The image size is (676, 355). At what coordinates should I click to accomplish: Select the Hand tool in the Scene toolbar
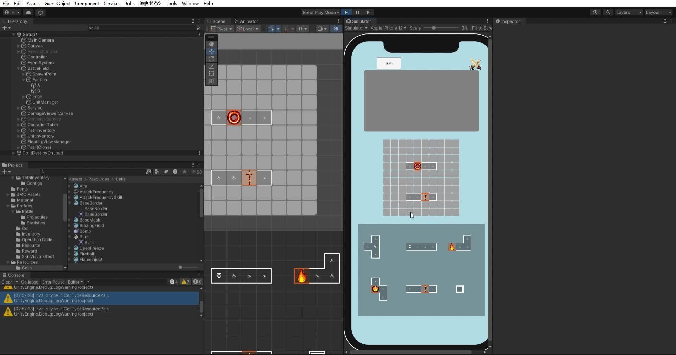click(x=211, y=44)
